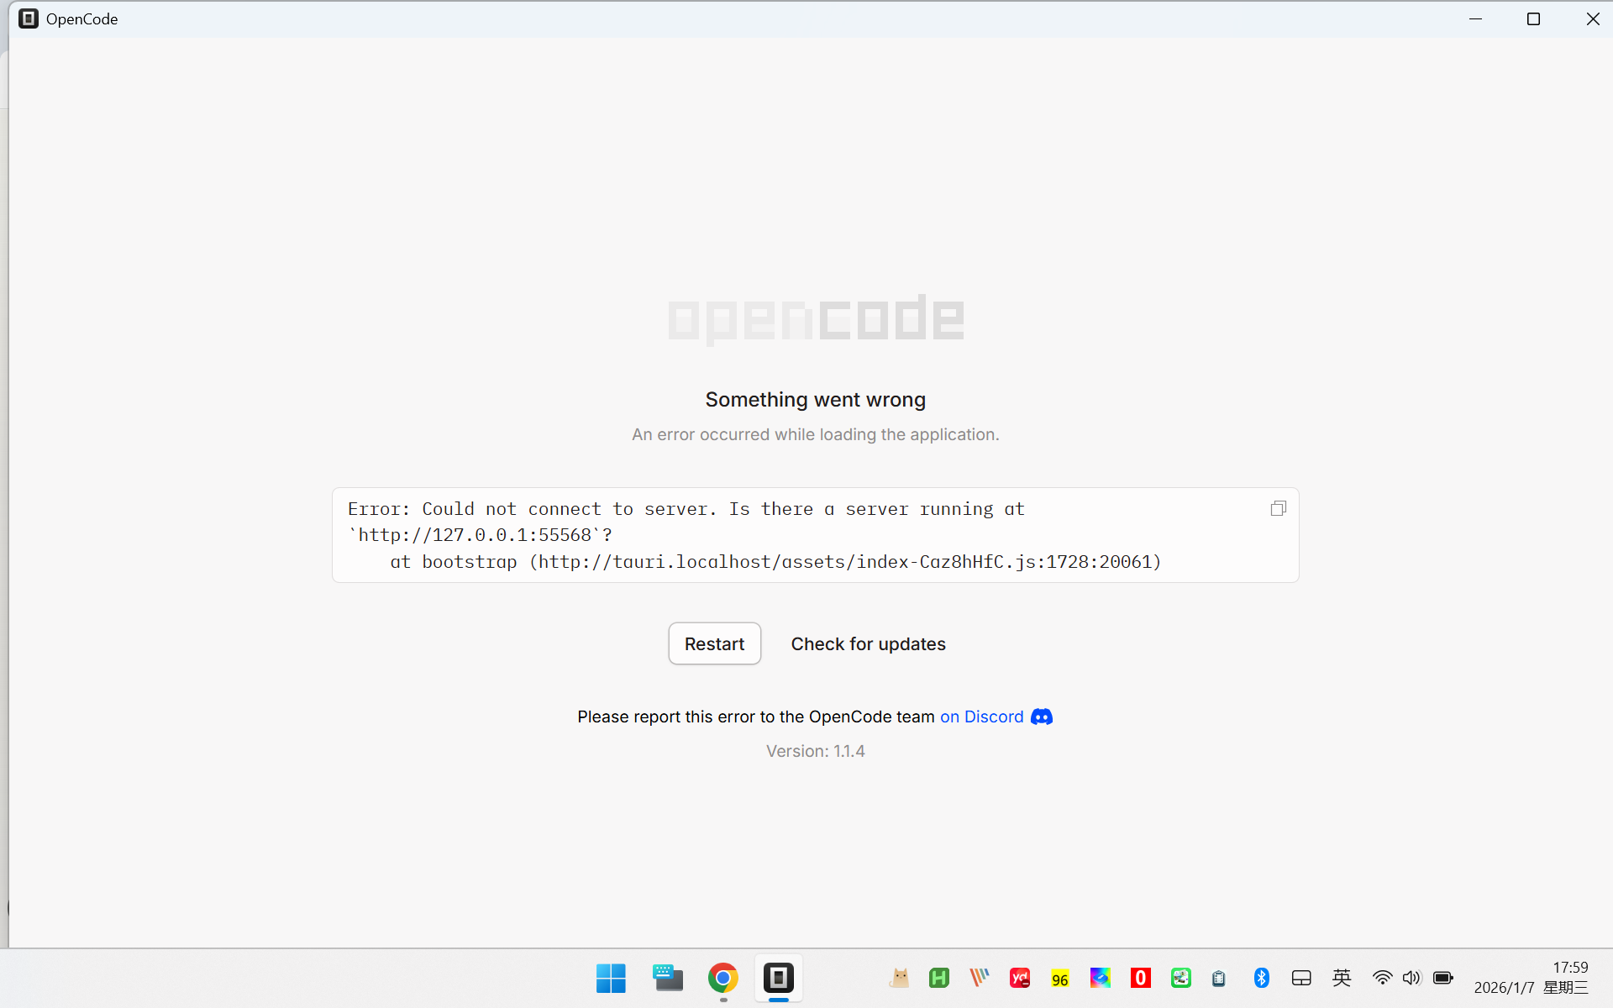1613x1008 pixels.
Task: Open the Windows Start menu
Action: 611,978
